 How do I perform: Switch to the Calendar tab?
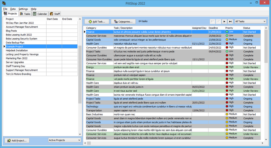click(x=40, y=14)
